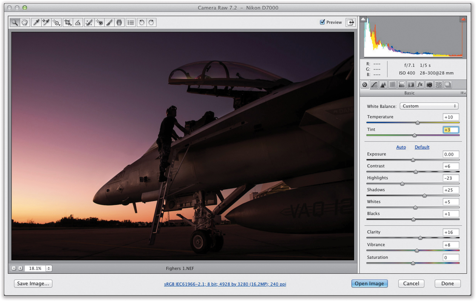Click the Vibrance slider handle

coord(417,251)
